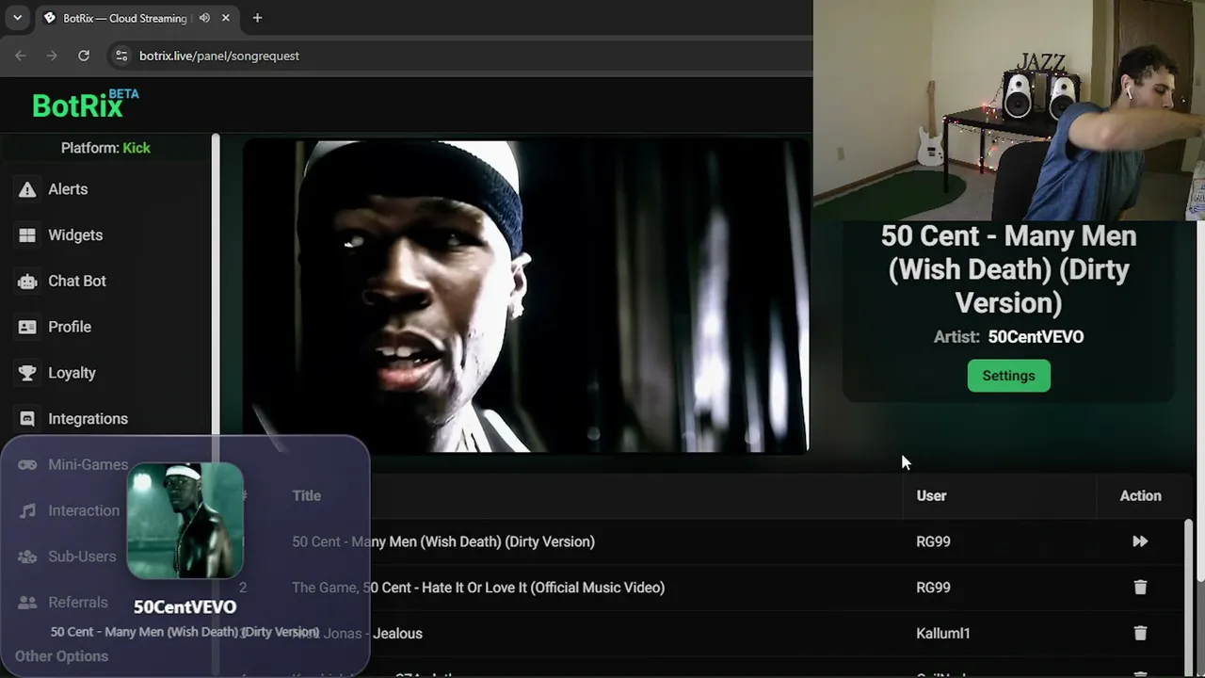Click the Platform: Kick label
1205x678 pixels.
[105, 148]
